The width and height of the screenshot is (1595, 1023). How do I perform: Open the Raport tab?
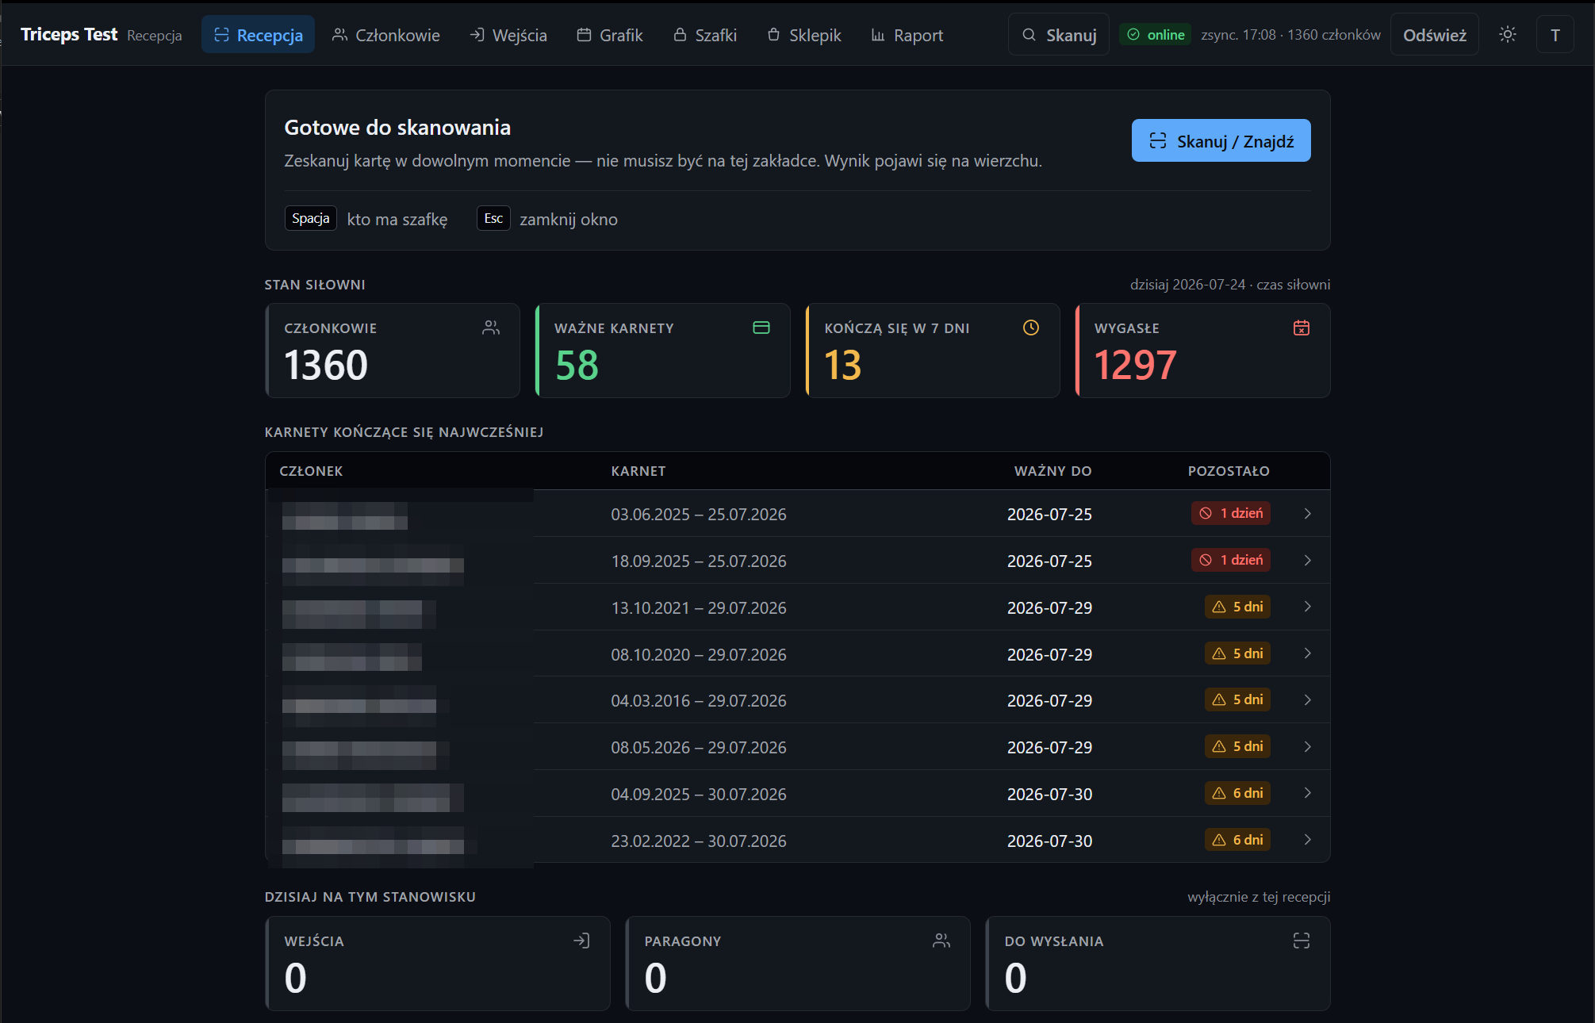[x=907, y=35]
